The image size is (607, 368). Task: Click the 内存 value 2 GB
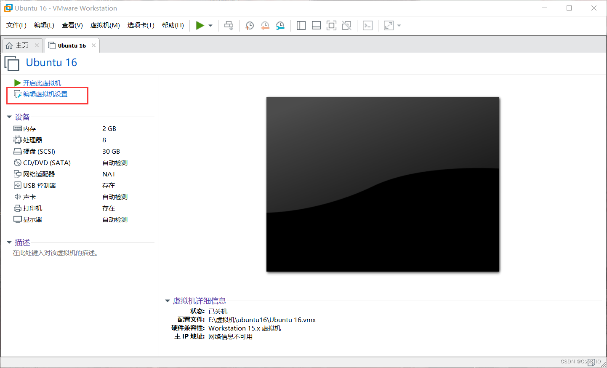[x=109, y=128]
